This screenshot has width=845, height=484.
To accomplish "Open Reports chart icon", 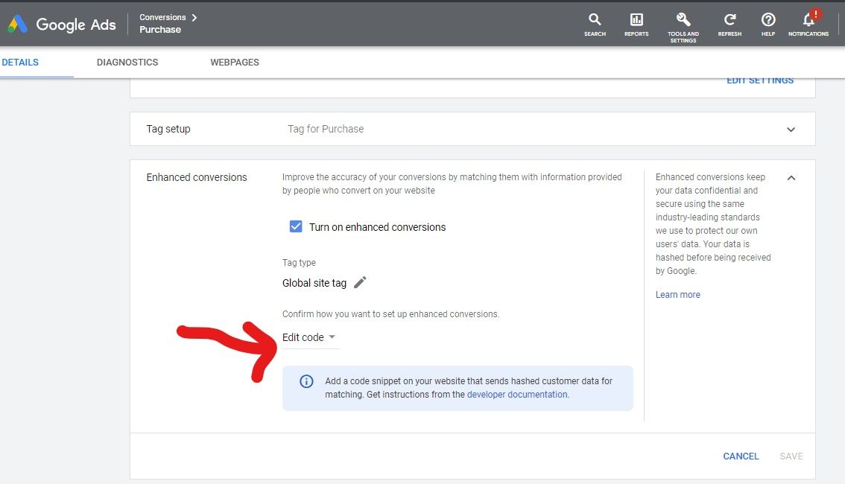I will (x=636, y=20).
